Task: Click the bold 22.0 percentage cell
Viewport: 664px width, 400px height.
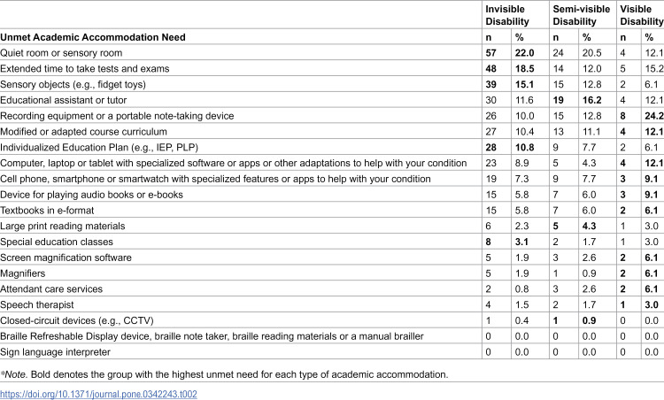Action: point(525,53)
